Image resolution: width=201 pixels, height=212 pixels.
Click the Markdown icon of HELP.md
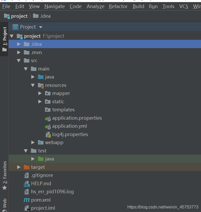27,184
